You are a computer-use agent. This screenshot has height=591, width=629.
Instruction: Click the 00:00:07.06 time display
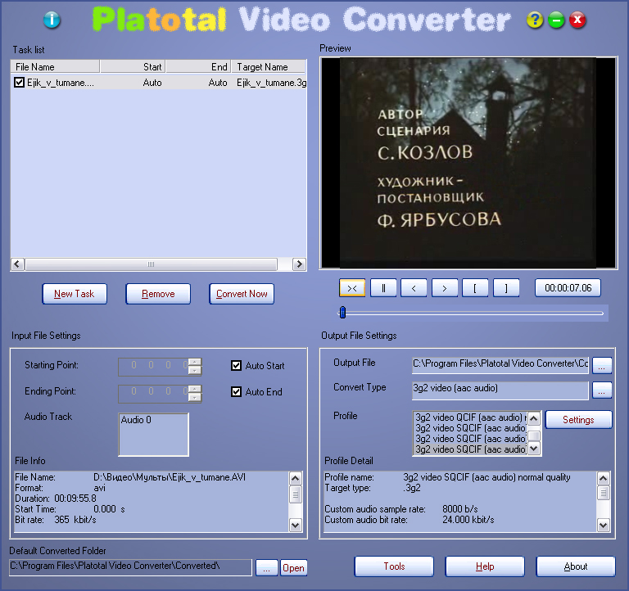[x=568, y=288]
